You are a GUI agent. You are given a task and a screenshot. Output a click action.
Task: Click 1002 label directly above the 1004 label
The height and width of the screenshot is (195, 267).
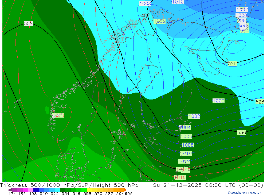click(x=194, y=116)
